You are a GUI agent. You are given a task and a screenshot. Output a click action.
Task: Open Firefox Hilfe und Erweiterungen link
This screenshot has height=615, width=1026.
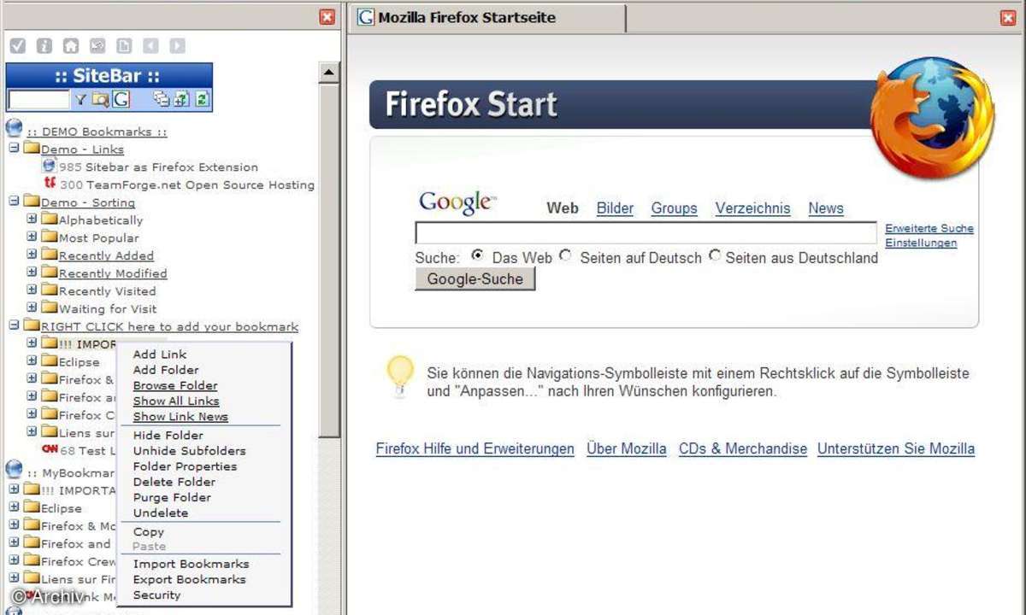pos(475,448)
